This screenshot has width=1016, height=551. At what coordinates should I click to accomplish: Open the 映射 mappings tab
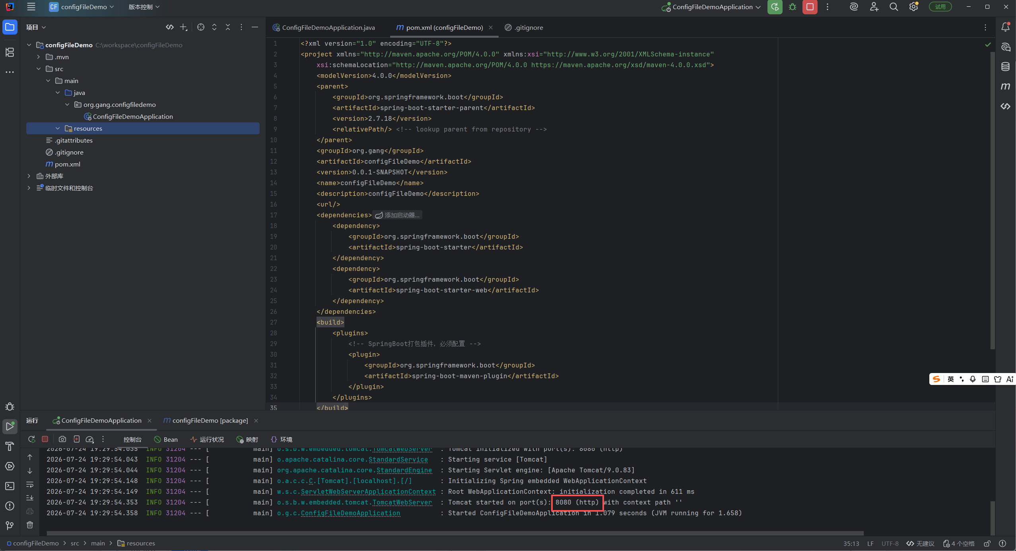point(247,439)
